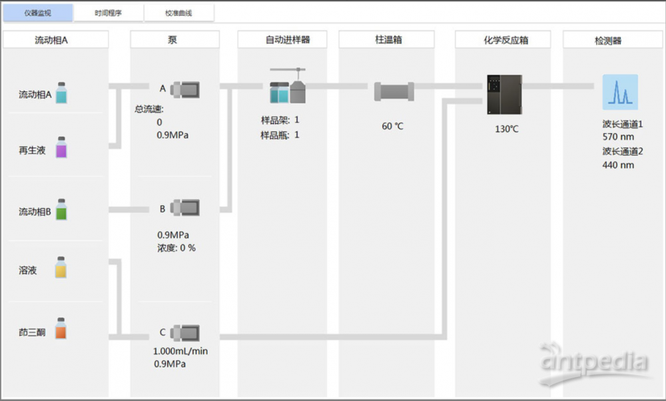Select the purple 再生液 bottle icon
666x401 pixels.
point(61,148)
